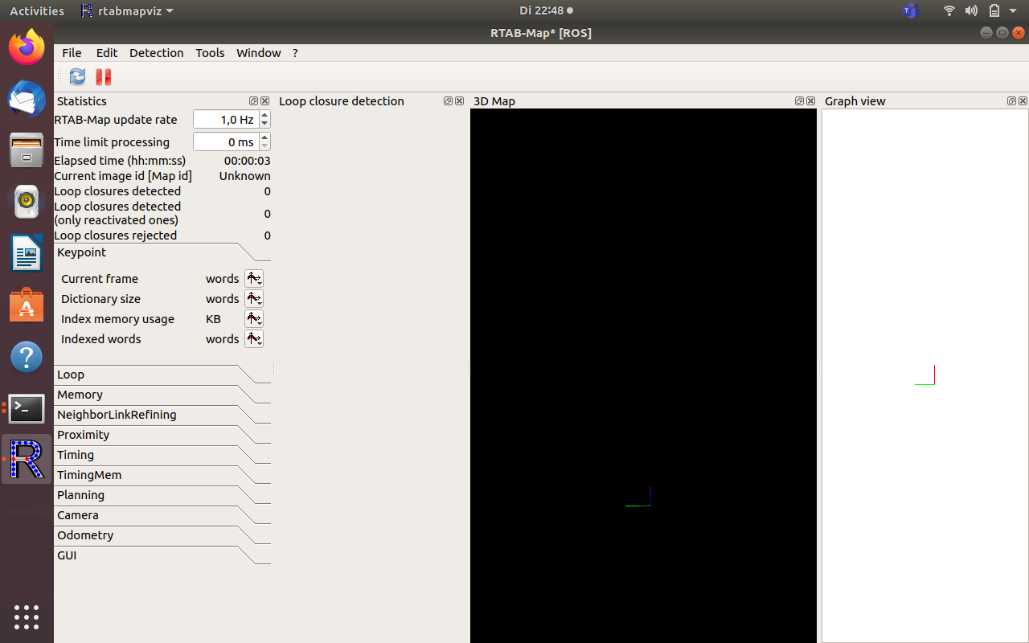Click the plot icon next to Indexed words

[x=254, y=339]
